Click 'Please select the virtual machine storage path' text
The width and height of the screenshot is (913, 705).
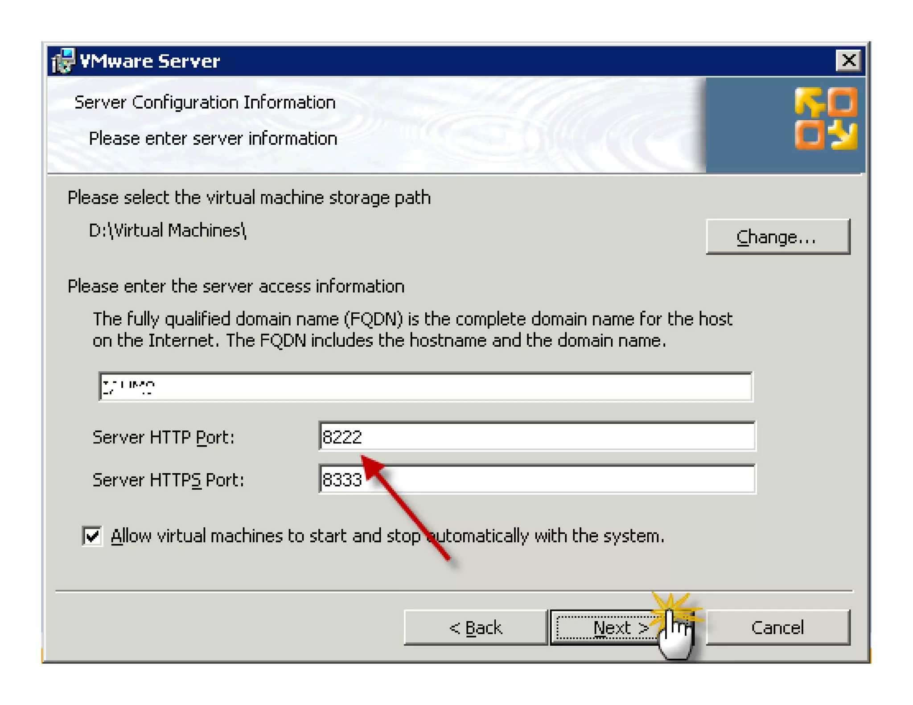[249, 198]
